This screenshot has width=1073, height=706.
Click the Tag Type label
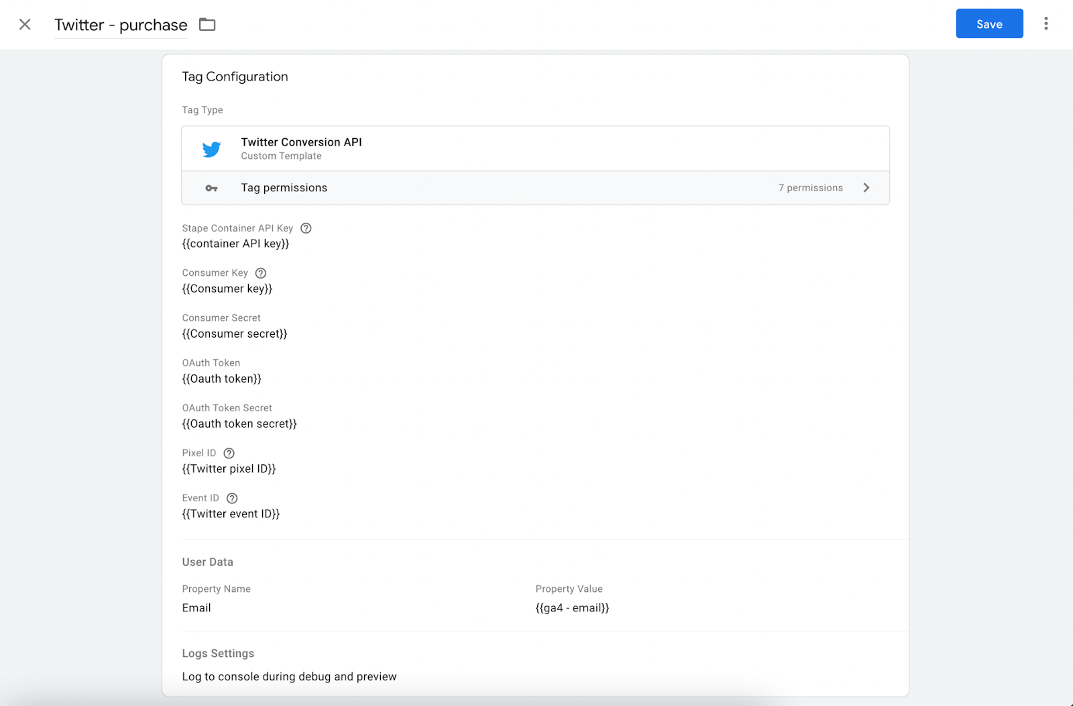pyautogui.click(x=203, y=110)
